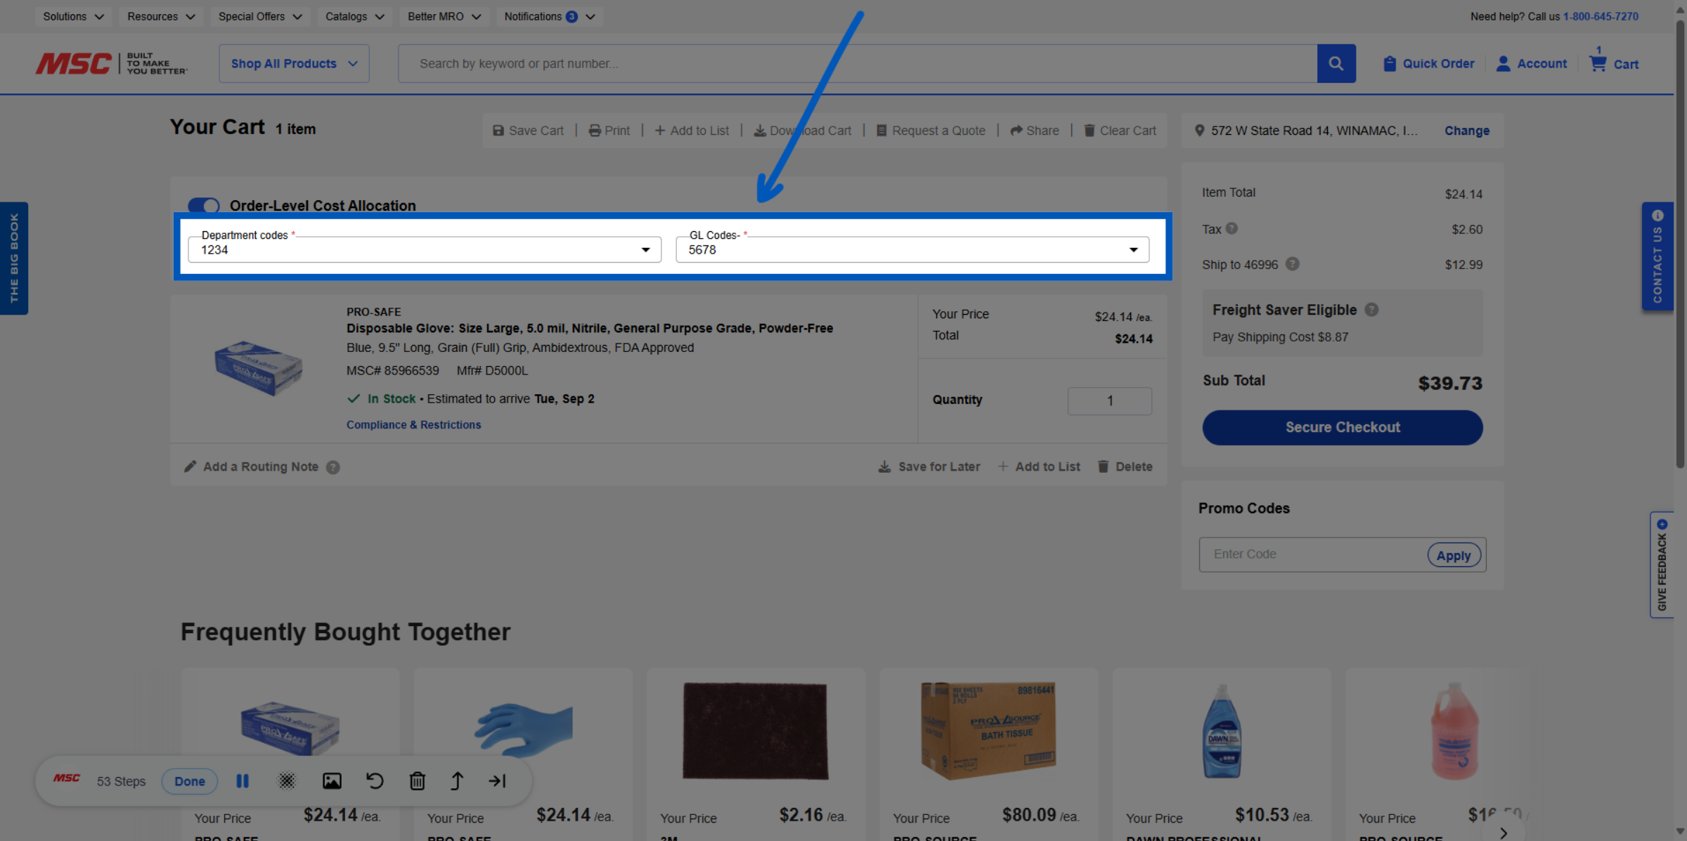Image resolution: width=1687 pixels, height=841 pixels.
Task: Click the search keyword input field
Action: pos(858,63)
